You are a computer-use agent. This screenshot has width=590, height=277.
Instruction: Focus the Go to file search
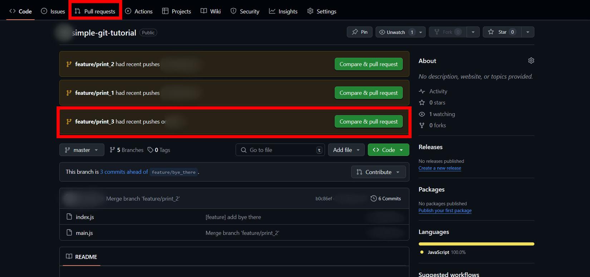280,150
